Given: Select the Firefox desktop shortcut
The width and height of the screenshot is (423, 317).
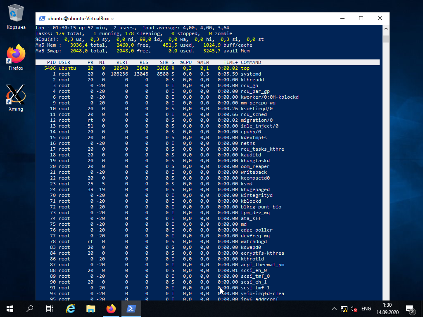Looking at the screenshot, I should click(16, 54).
